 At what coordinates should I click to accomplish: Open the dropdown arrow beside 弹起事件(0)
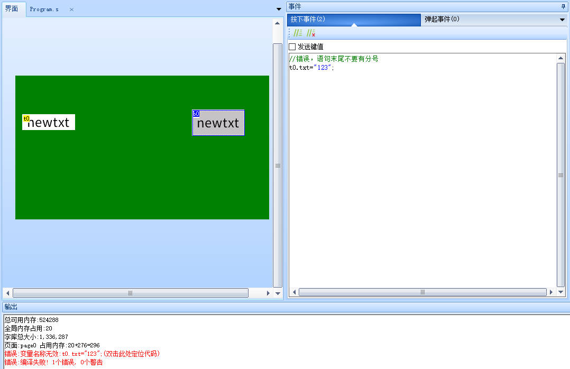coord(562,20)
